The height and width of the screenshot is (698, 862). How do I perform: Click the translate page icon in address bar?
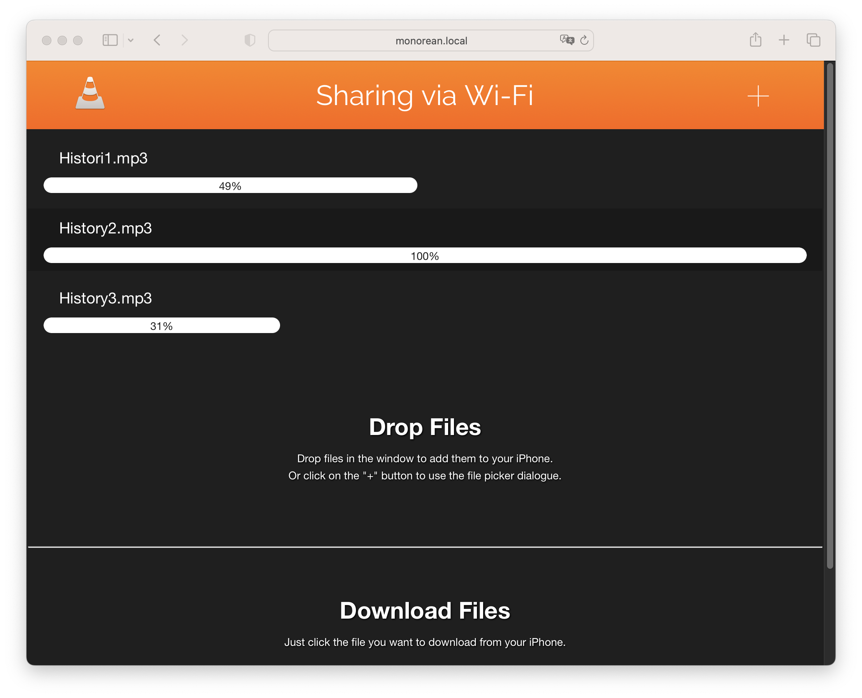[566, 40]
